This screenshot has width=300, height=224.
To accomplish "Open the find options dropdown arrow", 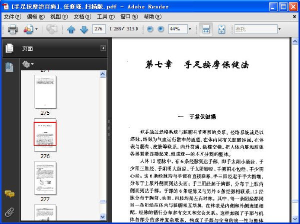I will click(x=279, y=29).
